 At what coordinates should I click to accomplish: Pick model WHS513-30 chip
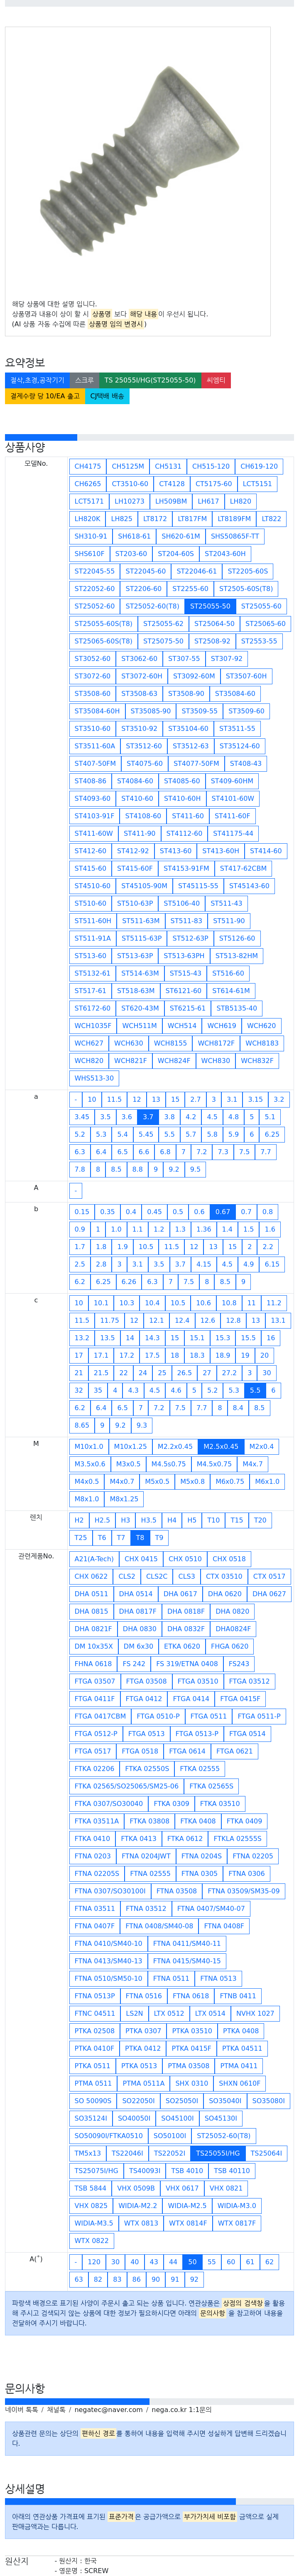(x=94, y=1079)
